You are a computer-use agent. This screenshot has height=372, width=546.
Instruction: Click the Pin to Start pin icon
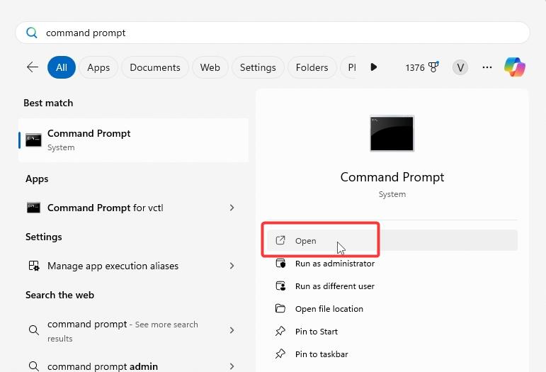(x=280, y=331)
